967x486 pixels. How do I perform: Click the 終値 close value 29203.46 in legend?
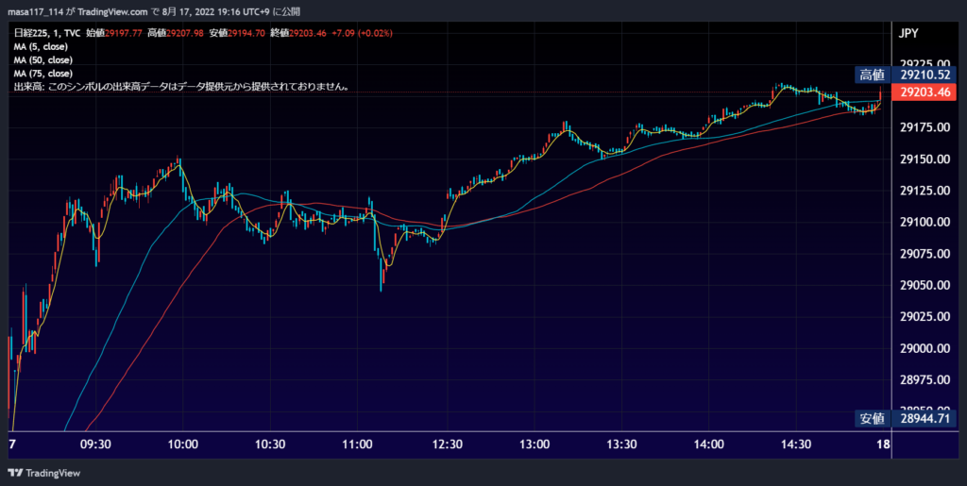tap(307, 33)
